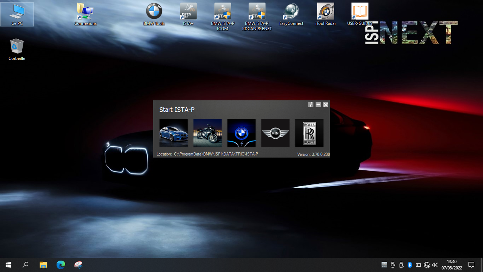
Task: Launch the ISTA+ desktop shortcut
Action: pos(188,14)
